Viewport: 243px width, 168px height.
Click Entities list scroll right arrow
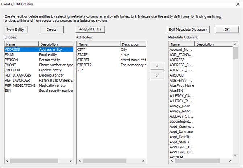click(x=71, y=161)
